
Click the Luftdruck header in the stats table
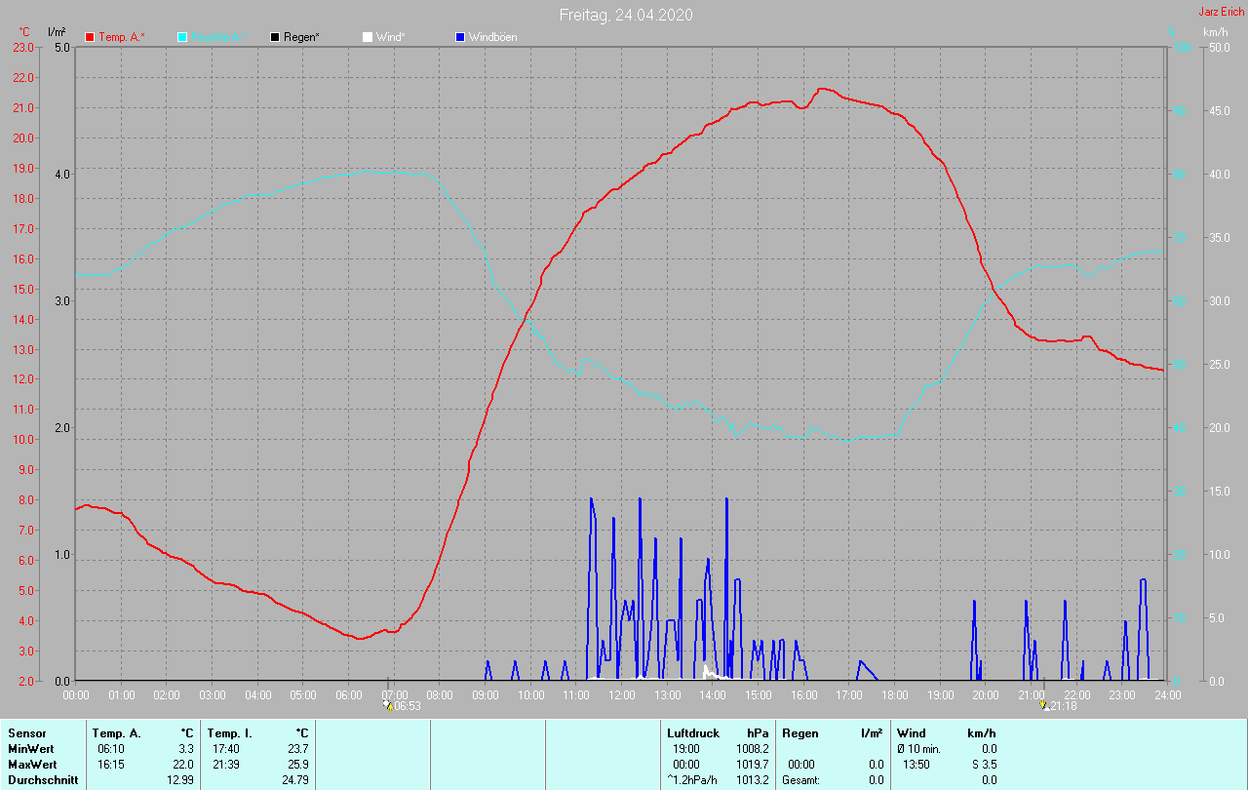tap(692, 733)
